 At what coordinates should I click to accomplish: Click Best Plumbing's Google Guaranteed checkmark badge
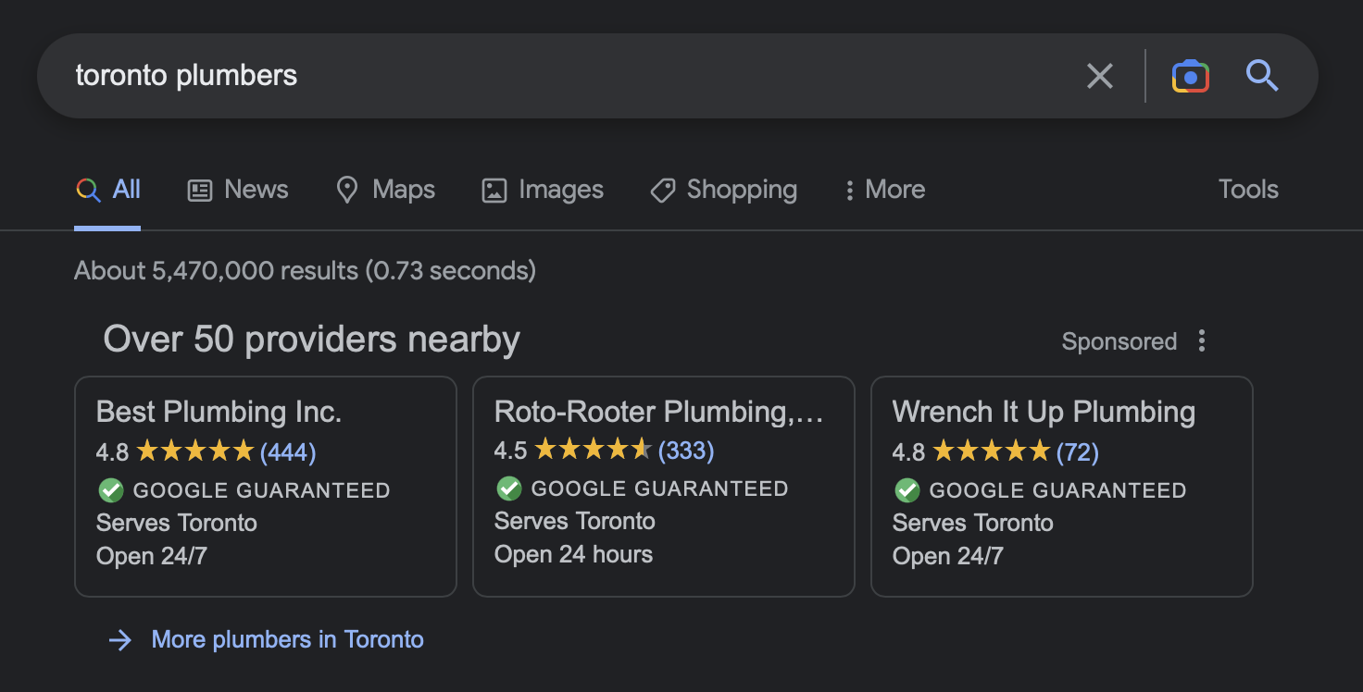[111, 490]
